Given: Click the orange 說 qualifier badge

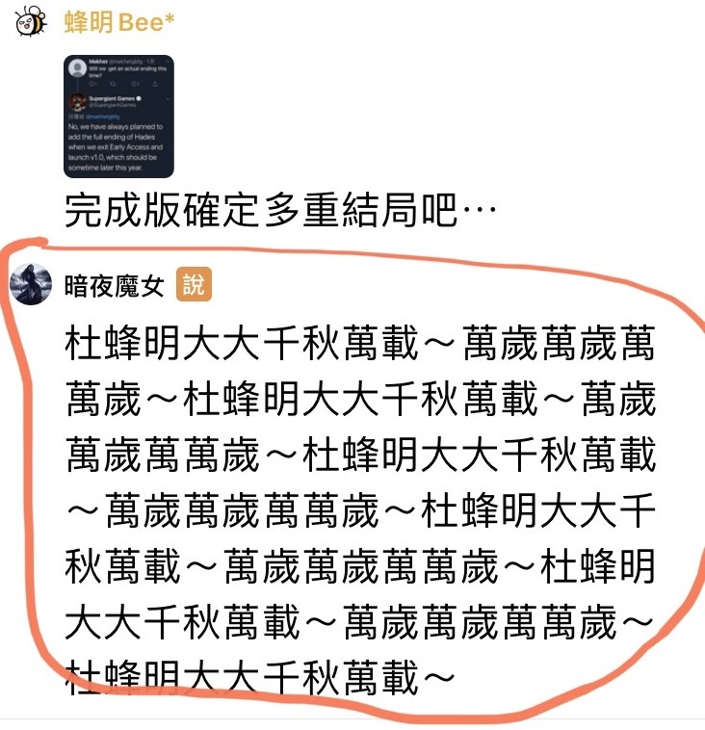Looking at the screenshot, I should coord(194,284).
